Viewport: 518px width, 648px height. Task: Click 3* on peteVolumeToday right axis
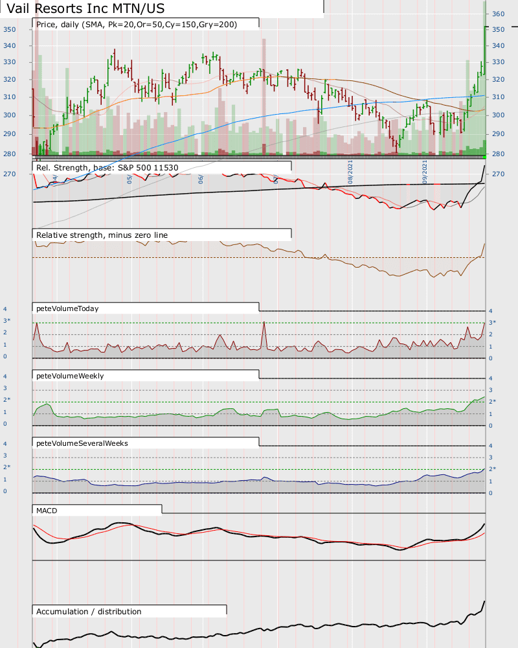pyautogui.click(x=492, y=322)
